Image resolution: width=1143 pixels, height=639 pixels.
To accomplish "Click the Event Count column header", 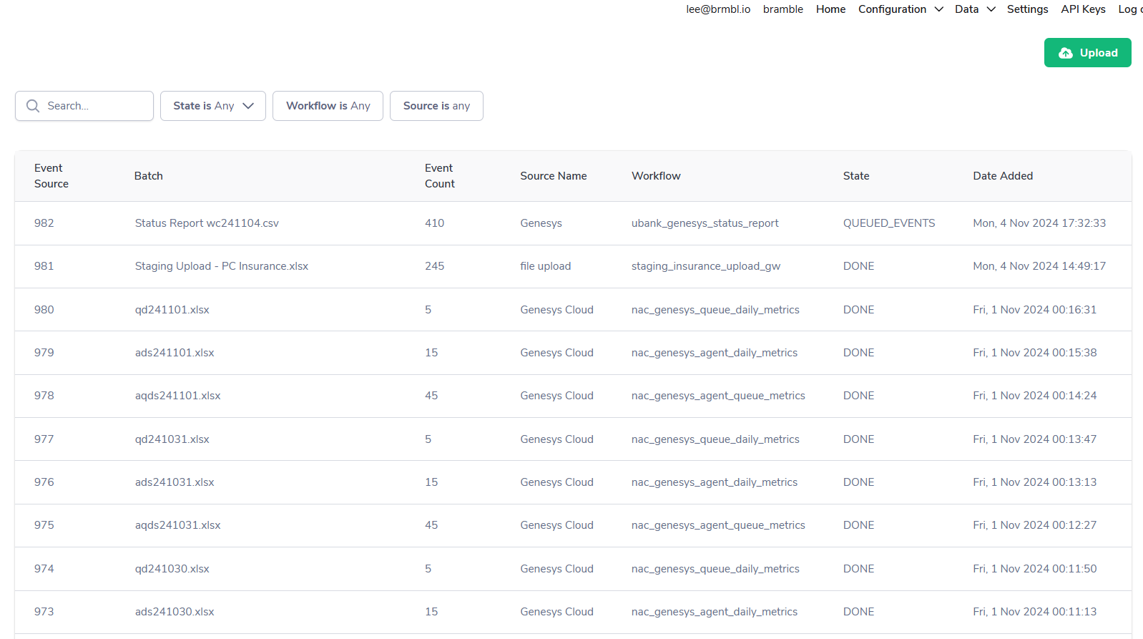I will 439,176.
